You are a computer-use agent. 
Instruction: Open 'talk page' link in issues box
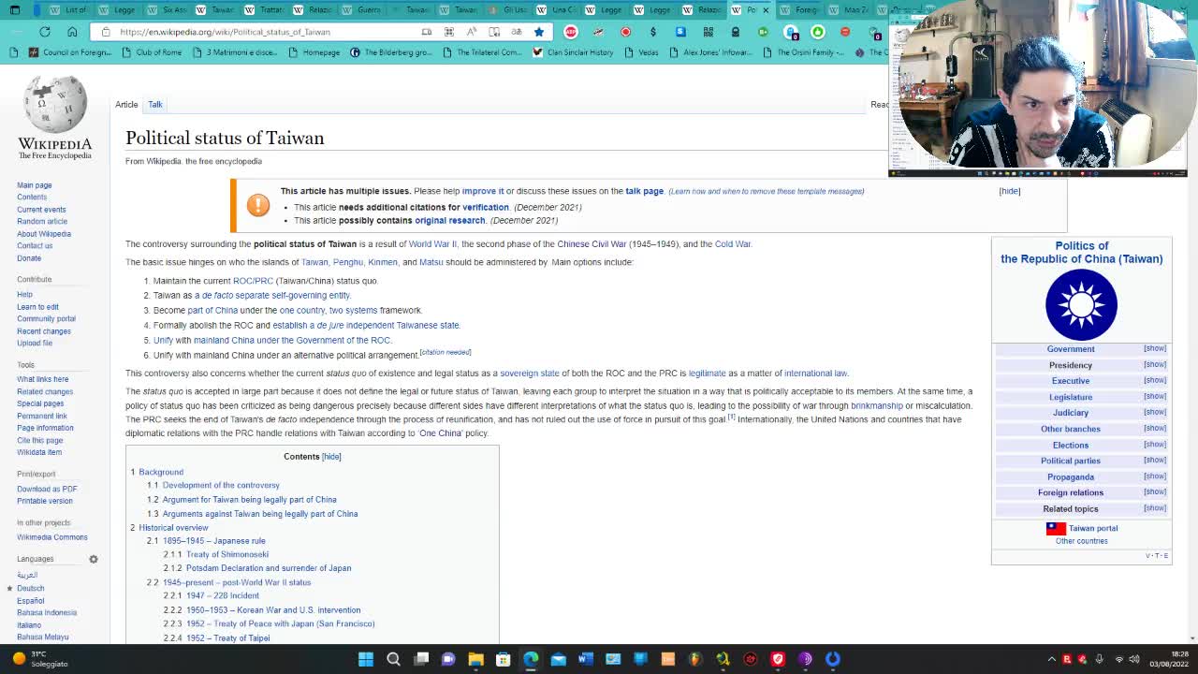click(644, 192)
